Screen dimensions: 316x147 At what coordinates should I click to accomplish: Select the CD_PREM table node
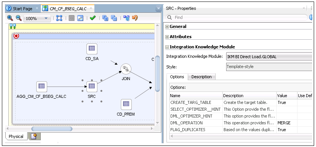126,104
